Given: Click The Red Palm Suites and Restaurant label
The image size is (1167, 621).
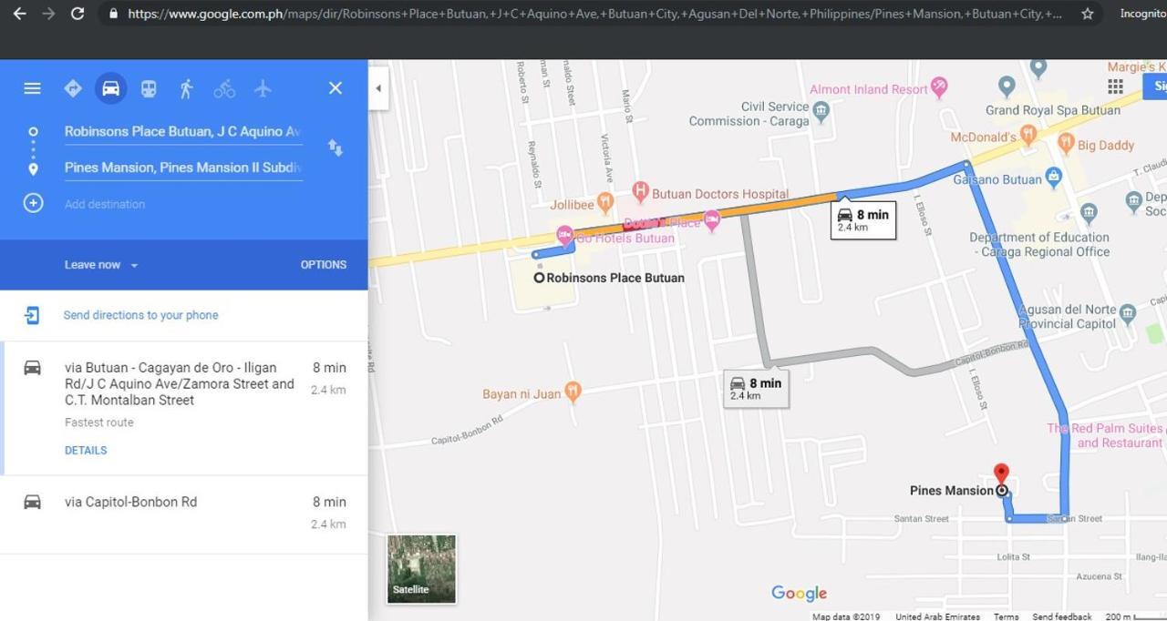Looking at the screenshot, I should click(1105, 435).
